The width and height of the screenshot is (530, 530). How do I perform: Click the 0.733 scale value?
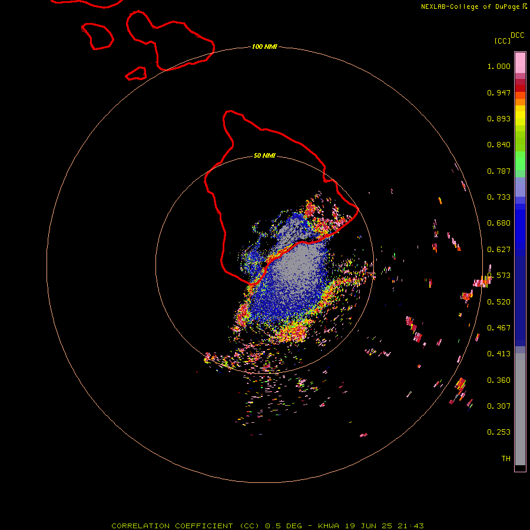coord(499,197)
